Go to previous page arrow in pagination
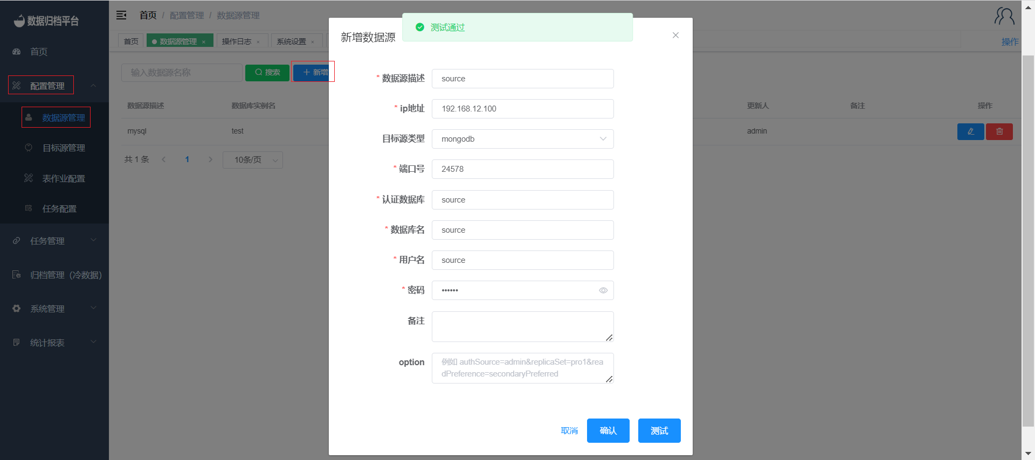1035x460 pixels. [x=164, y=159]
